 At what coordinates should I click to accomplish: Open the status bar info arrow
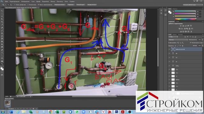coord(31,96)
